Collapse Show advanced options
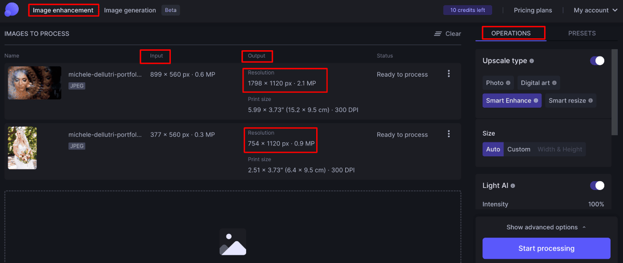 point(546,227)
